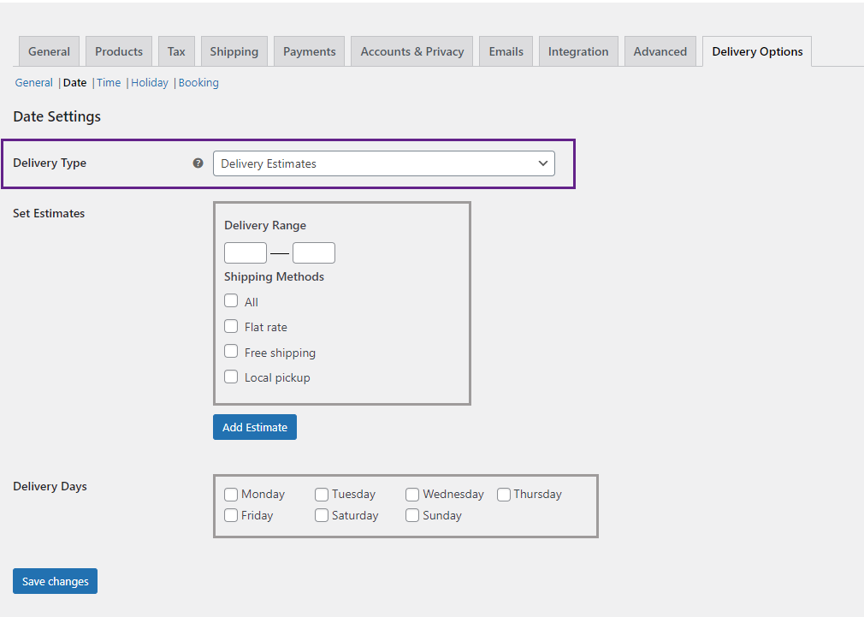Toggle the Sunday checkbox
This screenshot has height=617, width=864.
tap(412, 515)
